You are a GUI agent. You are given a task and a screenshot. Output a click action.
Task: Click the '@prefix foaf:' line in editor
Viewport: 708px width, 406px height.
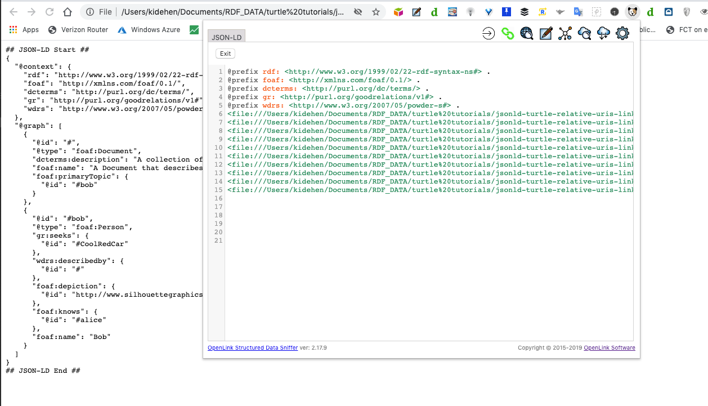(x=324, y=81)
